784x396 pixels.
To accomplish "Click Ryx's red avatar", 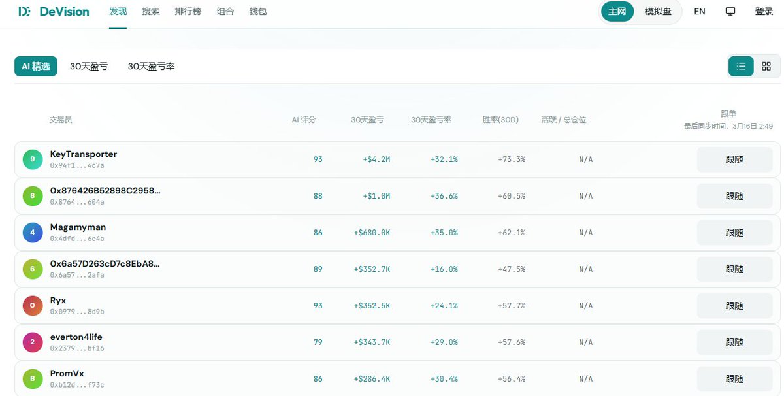I will tap(33, 306).
